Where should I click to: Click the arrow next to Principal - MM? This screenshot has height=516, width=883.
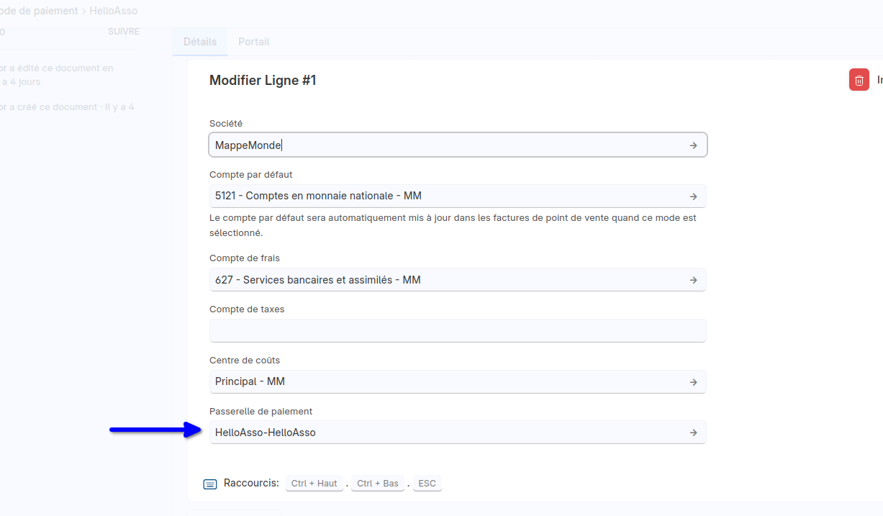693,382
